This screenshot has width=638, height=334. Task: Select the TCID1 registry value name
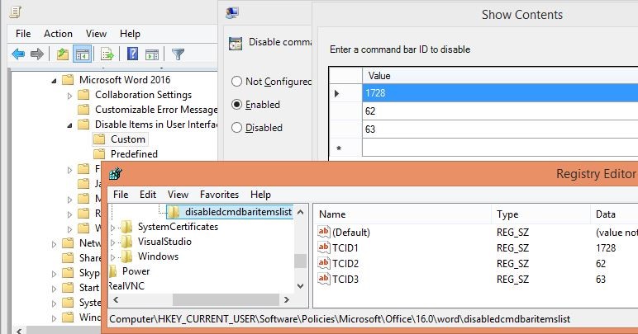pos(345,247)
